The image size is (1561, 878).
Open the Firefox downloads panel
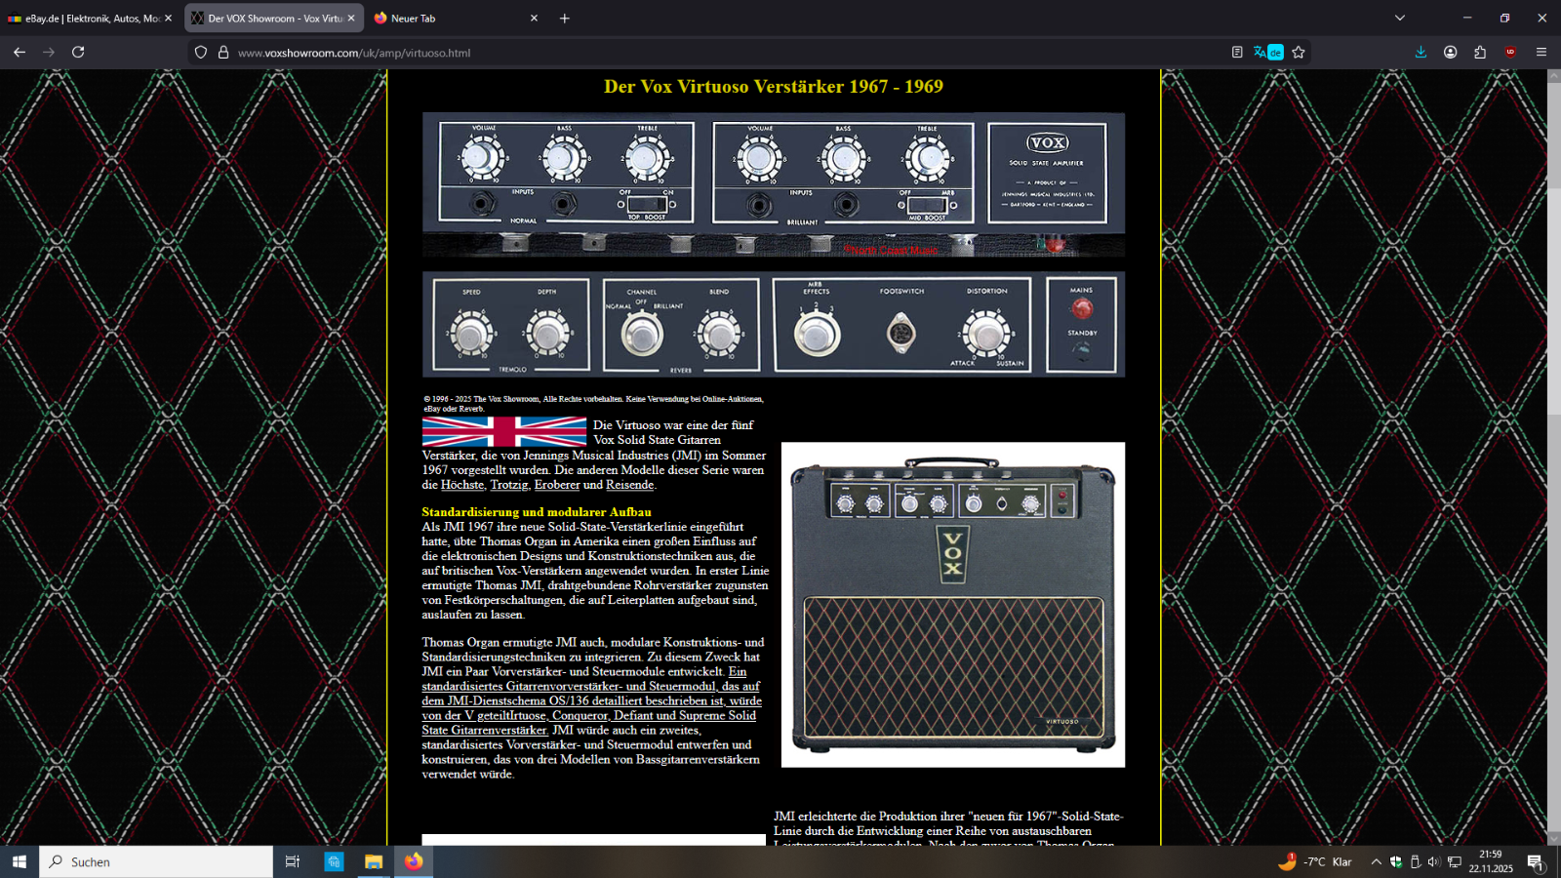click(1421, 53)
